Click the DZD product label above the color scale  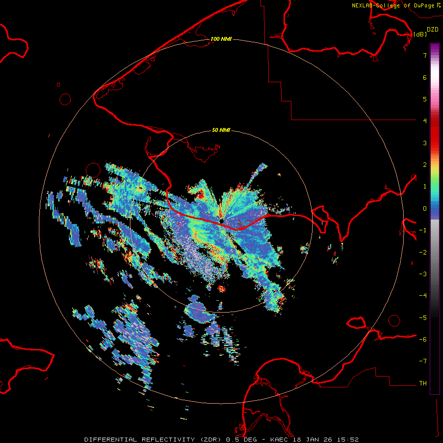pyautogui.click(x=433, y=30)
